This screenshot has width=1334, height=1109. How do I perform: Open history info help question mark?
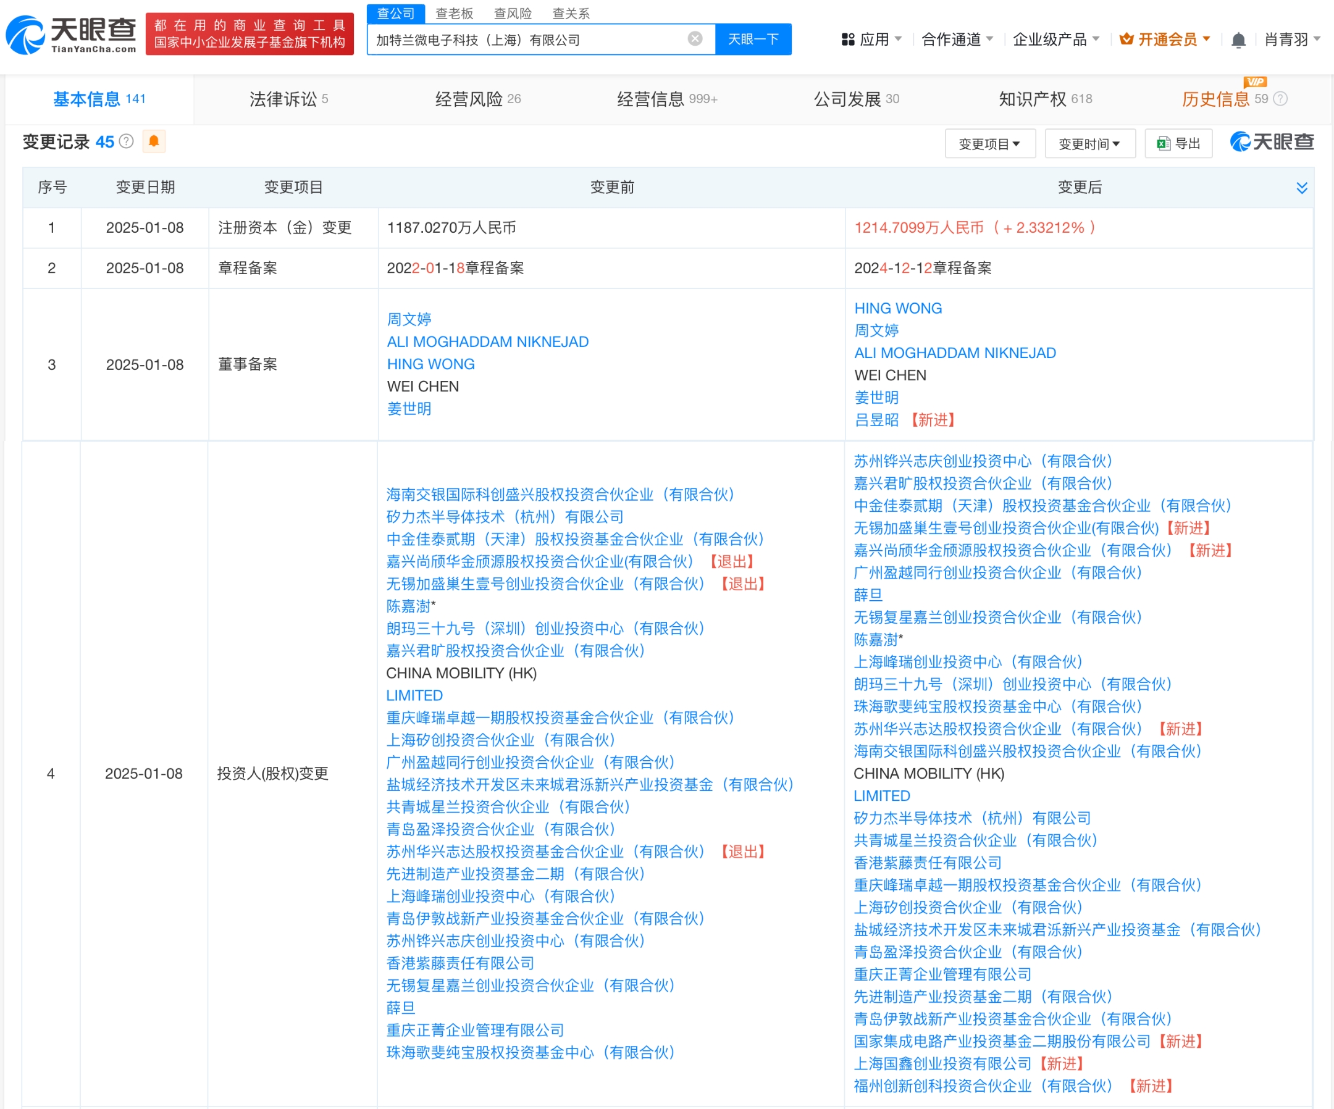[x=1281, y=98]
